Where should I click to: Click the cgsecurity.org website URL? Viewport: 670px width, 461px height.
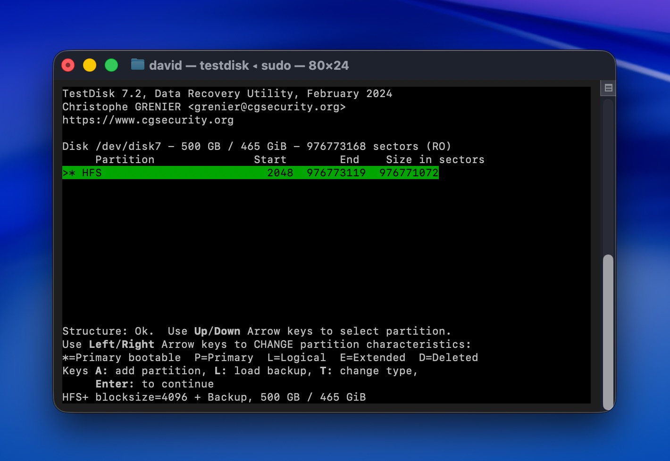pyautogui.click(x=148, y=120)
